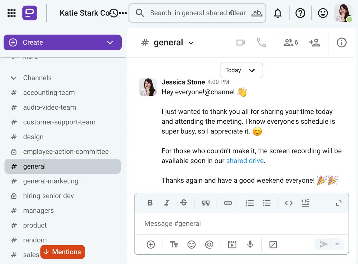Start a video call in general channel

pos(241,42)
